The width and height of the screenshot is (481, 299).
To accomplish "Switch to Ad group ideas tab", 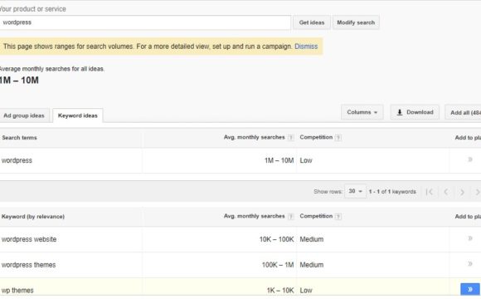I will [24, 115].
